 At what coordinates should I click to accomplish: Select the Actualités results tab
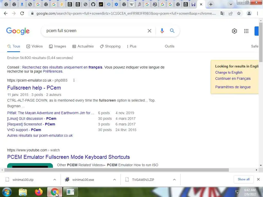83,46
